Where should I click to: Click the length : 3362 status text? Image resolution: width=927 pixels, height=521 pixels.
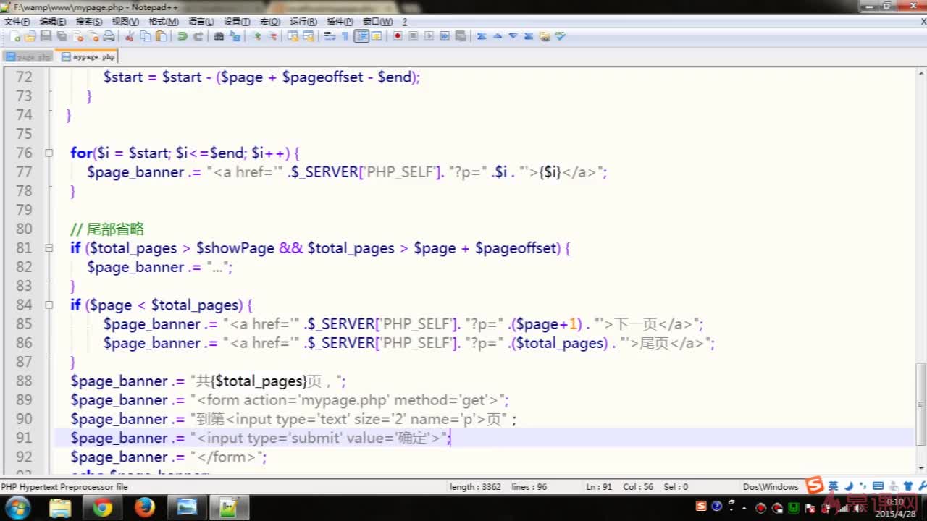[x=475, y=487]
